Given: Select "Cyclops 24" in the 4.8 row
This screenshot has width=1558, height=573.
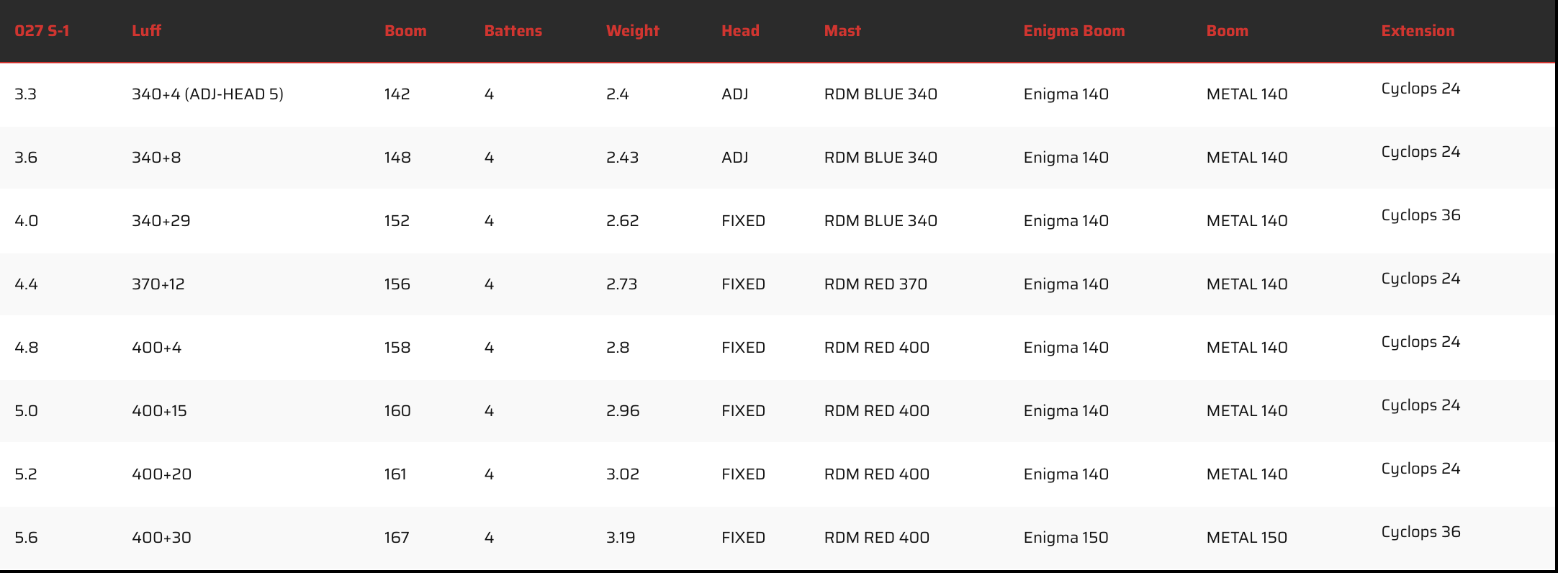Looking at the screenshot, I should pyautogui.click(x=1421, y=342).
